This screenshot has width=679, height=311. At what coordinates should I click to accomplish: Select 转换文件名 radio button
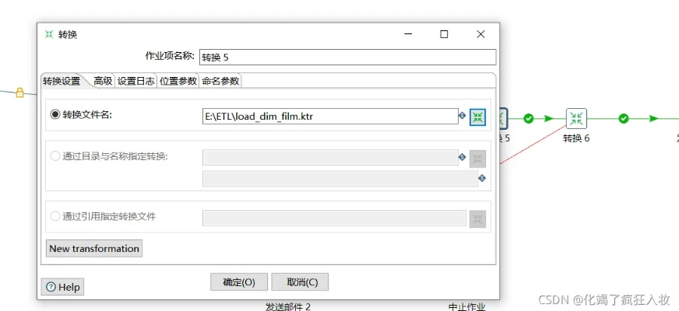(x=55, y=115)
